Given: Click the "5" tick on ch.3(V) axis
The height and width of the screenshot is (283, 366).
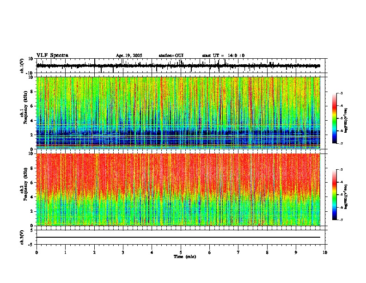Looking at the screenshot, I should (32, 230).
